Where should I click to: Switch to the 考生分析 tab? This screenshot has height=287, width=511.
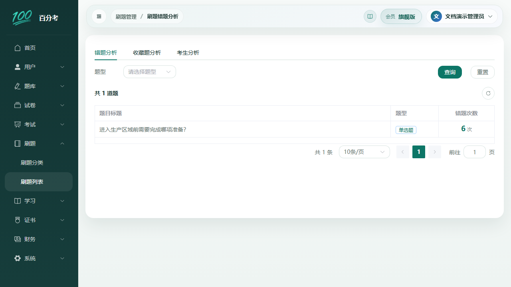coord(188,53)
